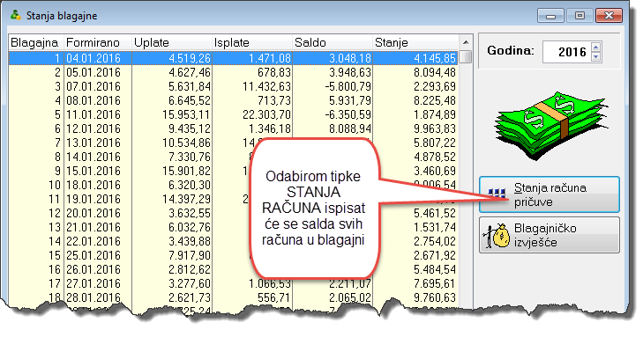Select the row dated 12.01.2016

click(234, 128)
